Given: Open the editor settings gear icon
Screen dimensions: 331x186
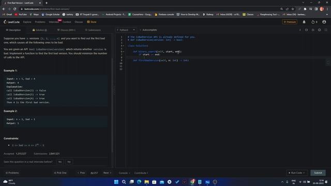Looking at the screenshot, I should (320, 30).
